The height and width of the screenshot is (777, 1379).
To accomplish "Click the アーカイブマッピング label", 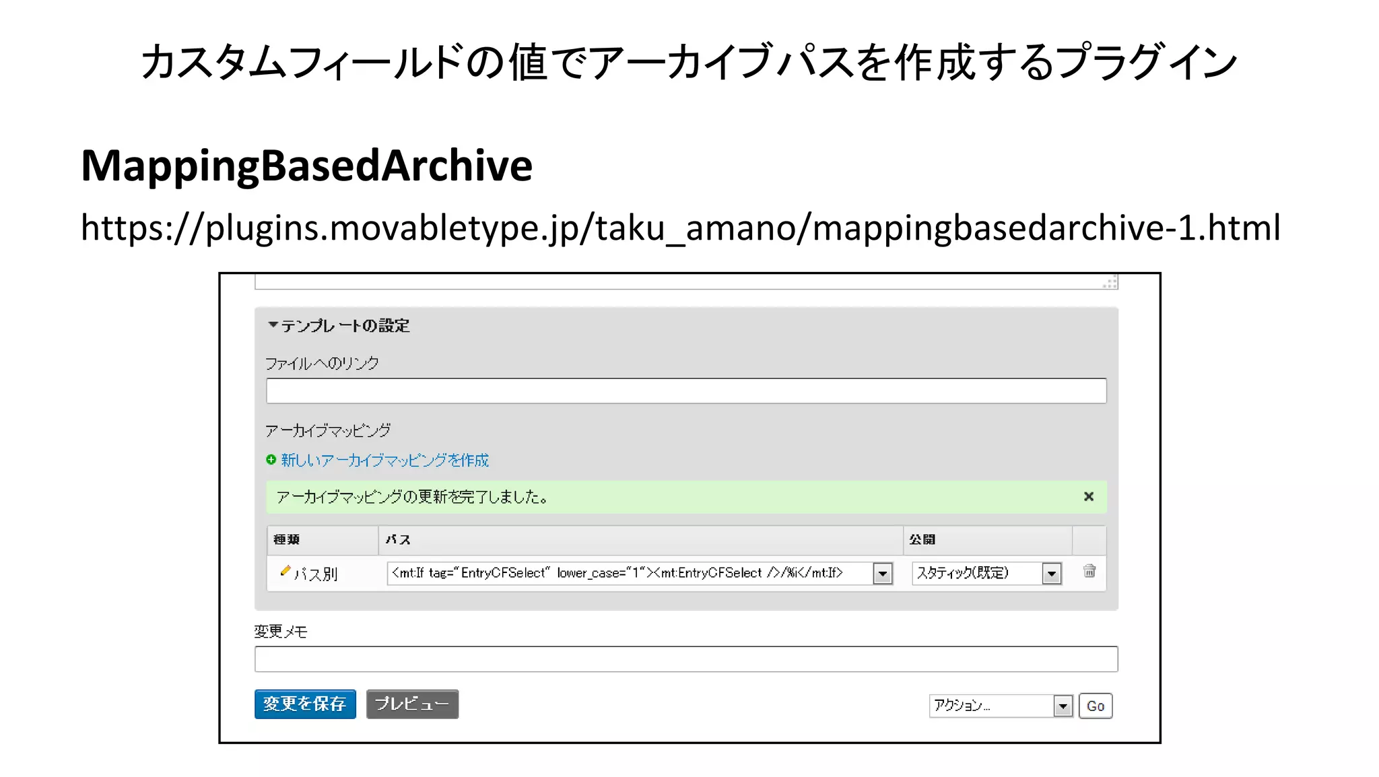I will click(x=328, y=430).
